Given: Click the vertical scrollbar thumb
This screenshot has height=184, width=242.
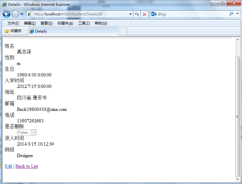Looking at the screenshot, I should coord(238,117).
